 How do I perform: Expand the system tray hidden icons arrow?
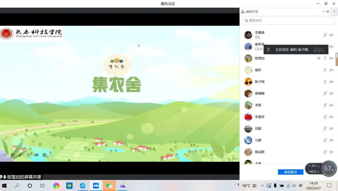click(262, 186)
